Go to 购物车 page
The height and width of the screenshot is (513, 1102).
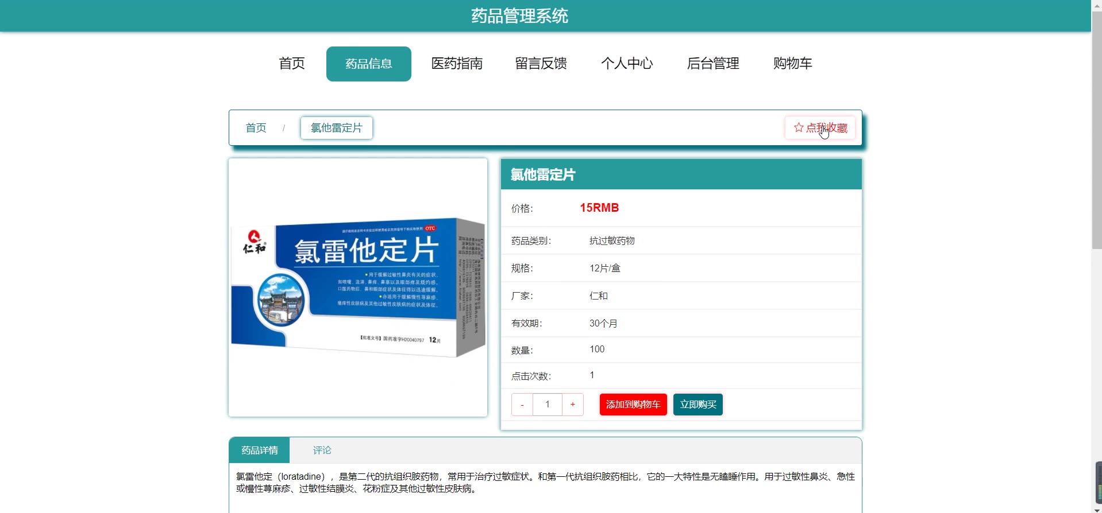tap(793, 64)
